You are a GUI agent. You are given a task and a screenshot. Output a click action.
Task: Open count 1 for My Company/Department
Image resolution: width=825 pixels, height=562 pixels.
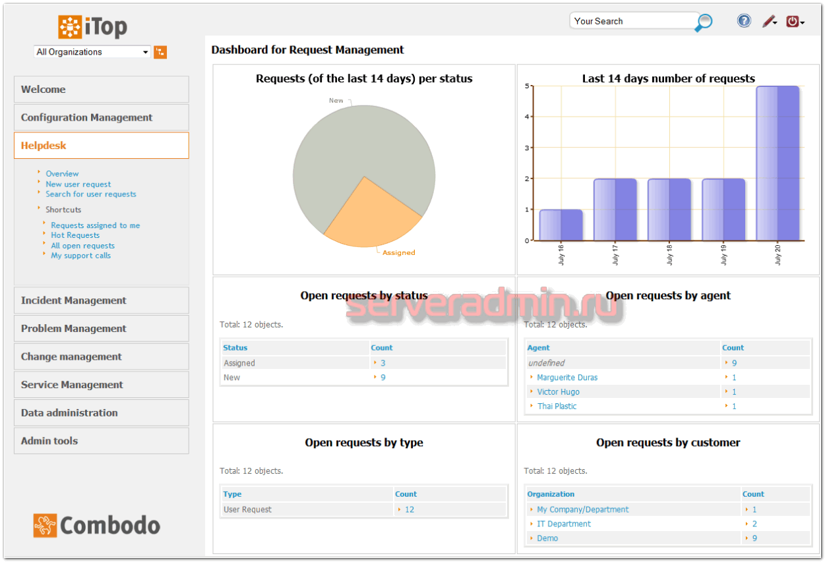point(754,509)
